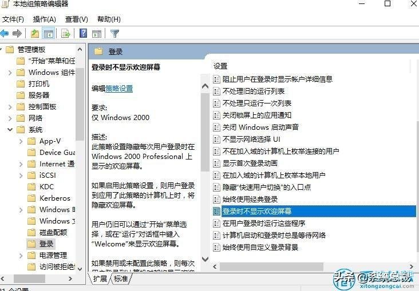Click the export list toolbar icon

[66, 34]
